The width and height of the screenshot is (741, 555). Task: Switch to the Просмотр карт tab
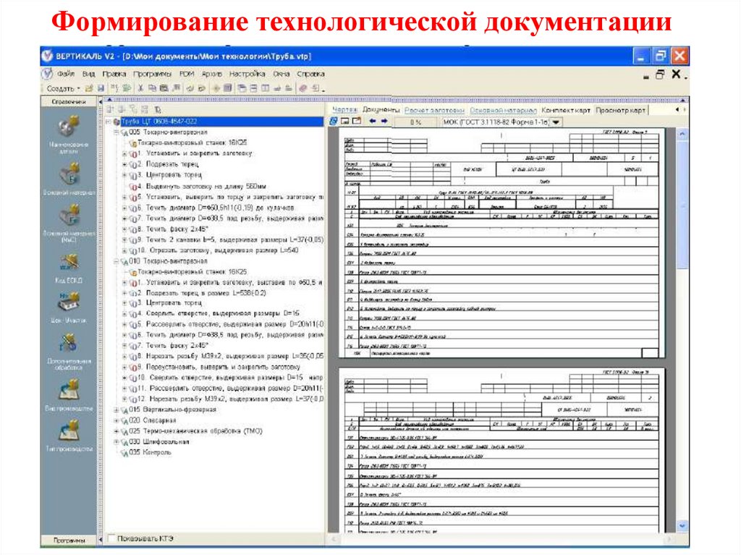[x=620, y=110]
